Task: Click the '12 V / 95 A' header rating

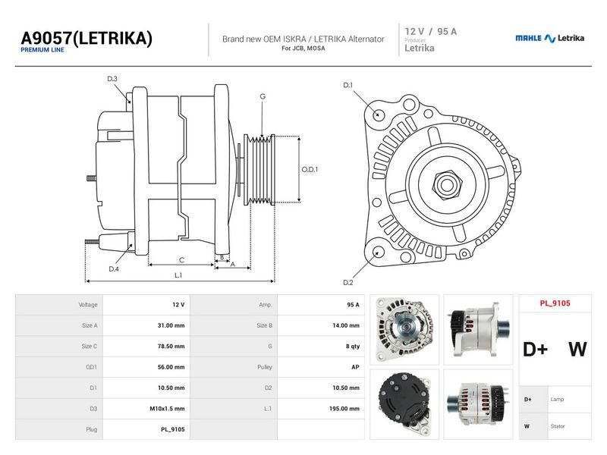Action: click(x=431, y=31)
